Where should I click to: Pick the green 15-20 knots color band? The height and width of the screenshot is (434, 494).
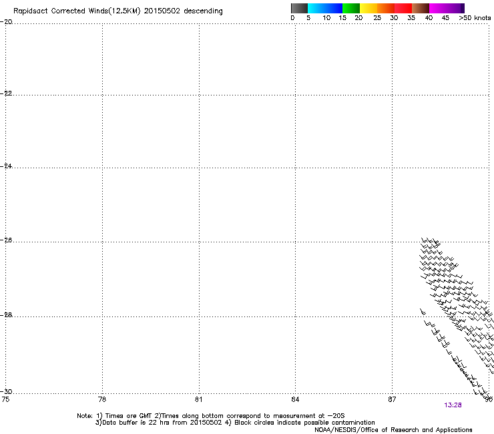pyautogui.click(x=351, y=8)
